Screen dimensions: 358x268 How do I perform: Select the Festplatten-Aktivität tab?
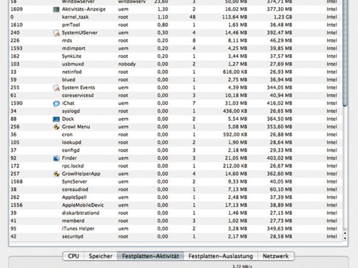tap(151, 256)
